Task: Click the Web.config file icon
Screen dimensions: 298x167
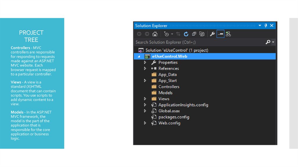Action: click(x=154, y=123)
